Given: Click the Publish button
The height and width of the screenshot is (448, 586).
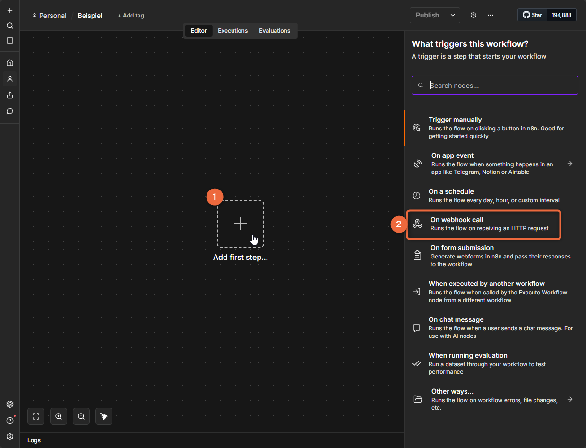Looking at the screenshot, I should coord(427,15).
